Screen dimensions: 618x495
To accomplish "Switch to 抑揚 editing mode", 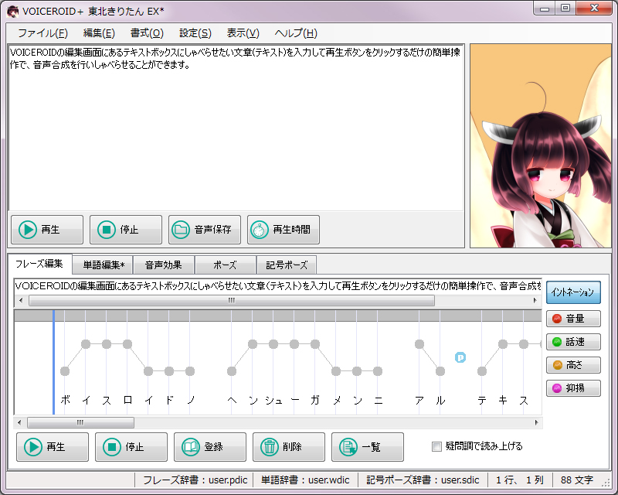I will pos(573,388).
